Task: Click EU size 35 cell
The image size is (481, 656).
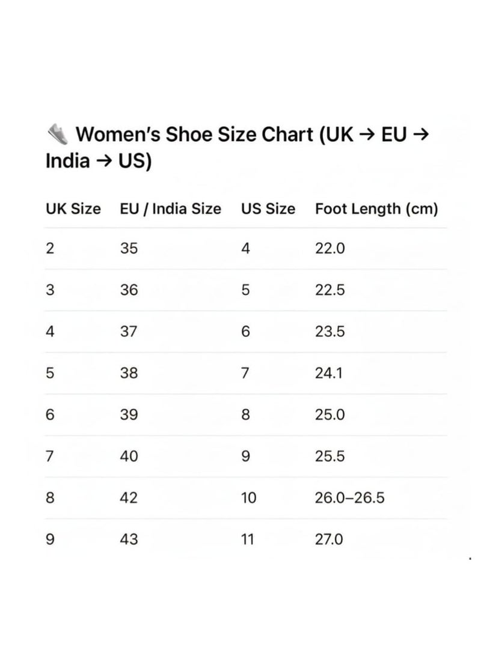Action: [x=129, y=248]
